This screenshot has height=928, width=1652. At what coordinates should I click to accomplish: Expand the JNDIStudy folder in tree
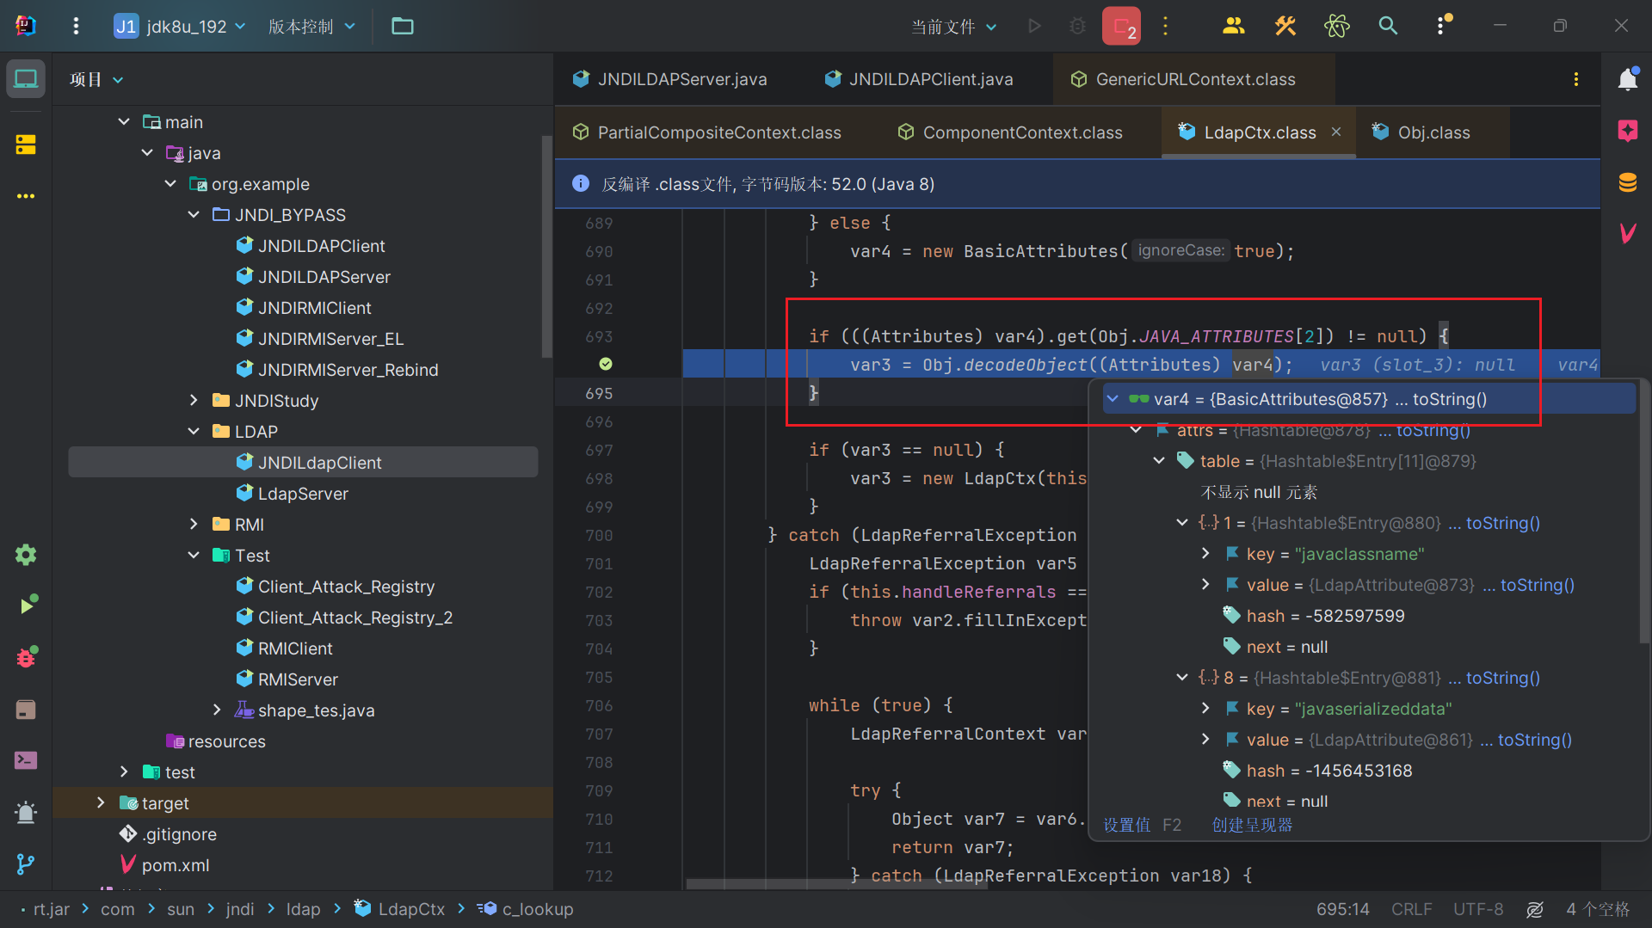[194, 401]
